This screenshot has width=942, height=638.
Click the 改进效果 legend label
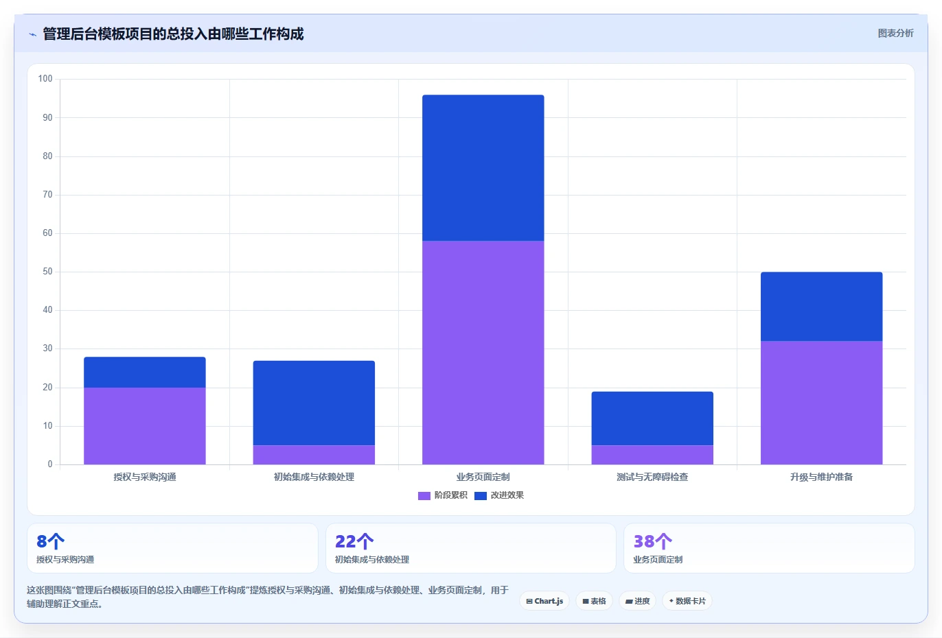coord(507,495)
